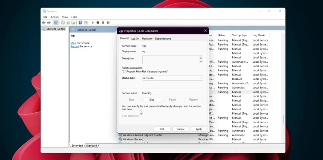
Task: Confirm the dialog with OK
Action: [x=162, y=129]
